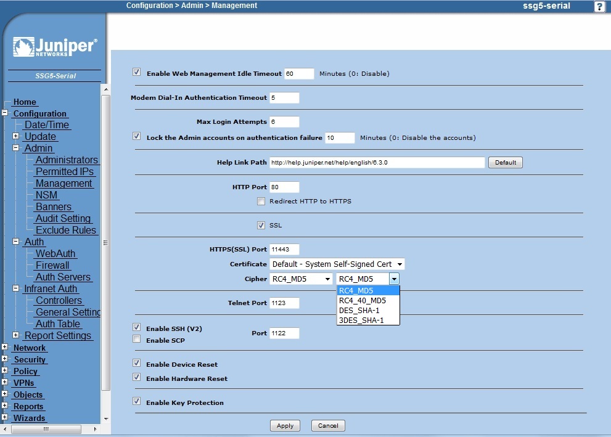
Task: Reset Help Link Path using Default button
Action: (505, 162)
